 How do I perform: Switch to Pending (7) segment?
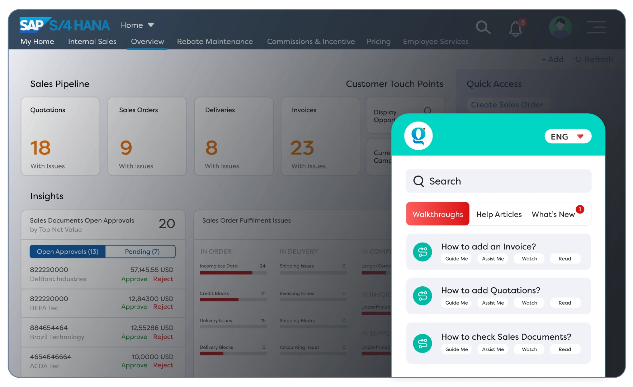[142, 252]
